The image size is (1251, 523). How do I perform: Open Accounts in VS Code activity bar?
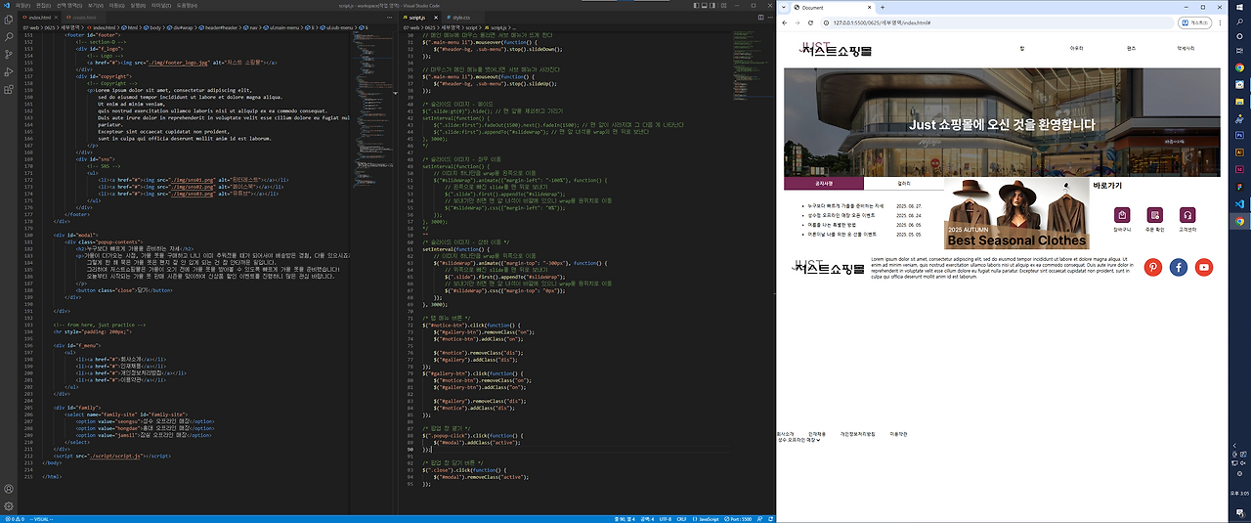(9, 489)
